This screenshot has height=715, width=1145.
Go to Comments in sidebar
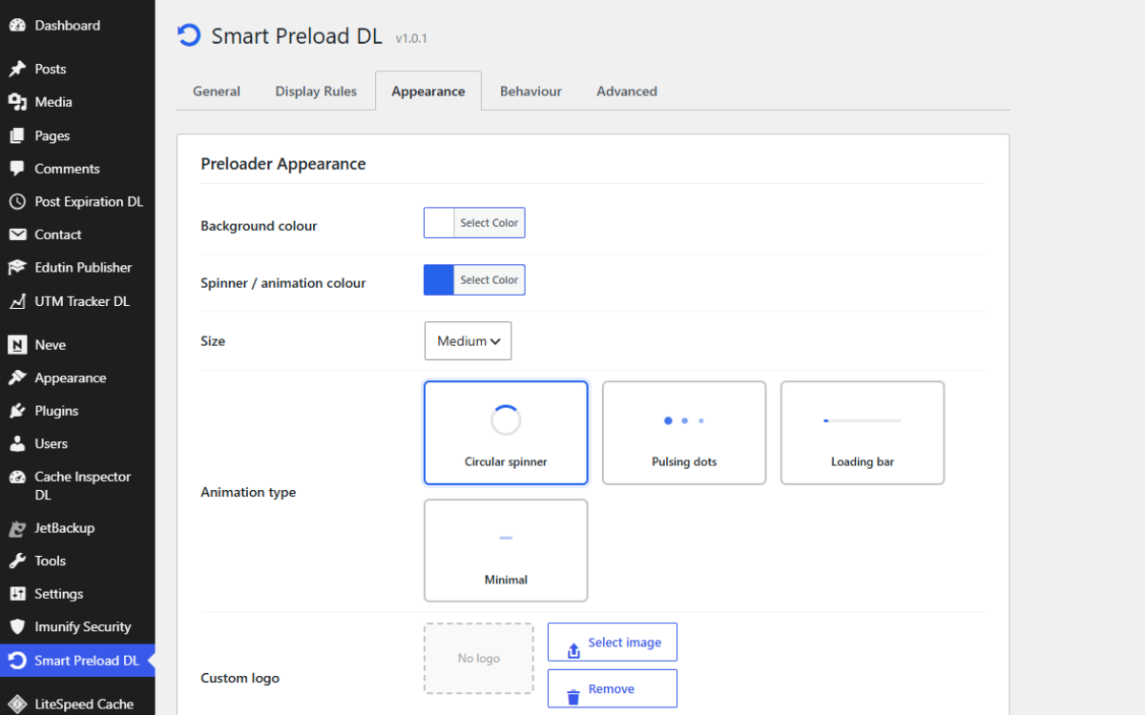[77, 169]
